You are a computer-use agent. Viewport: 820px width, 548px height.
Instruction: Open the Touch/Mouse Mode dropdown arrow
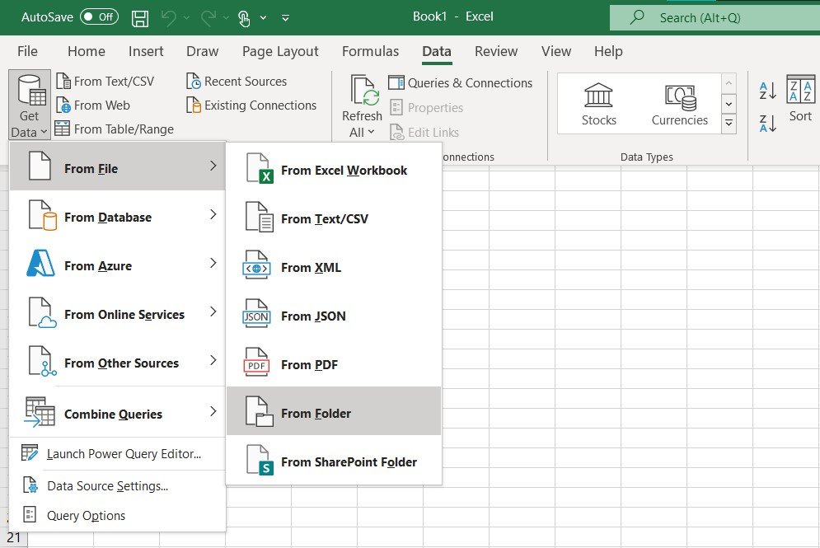(x=263, y=18)
